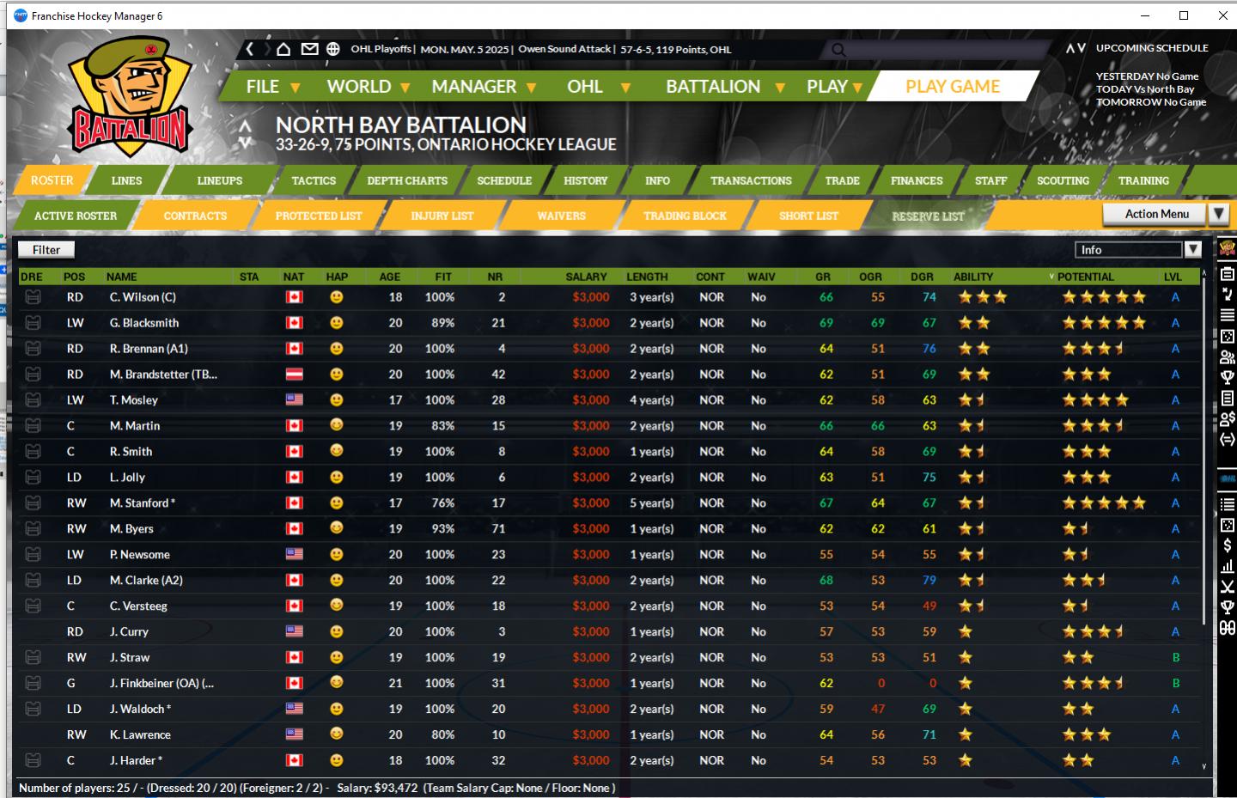This screenshot has width=1237, height=798.
Task: Click the POTENTIAL column header
Action: (x=1085, y=277)
